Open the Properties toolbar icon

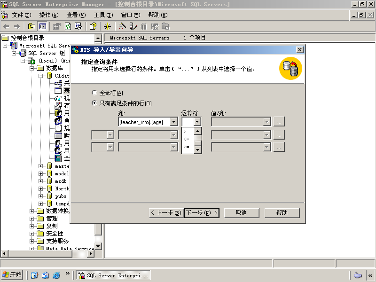57,26
